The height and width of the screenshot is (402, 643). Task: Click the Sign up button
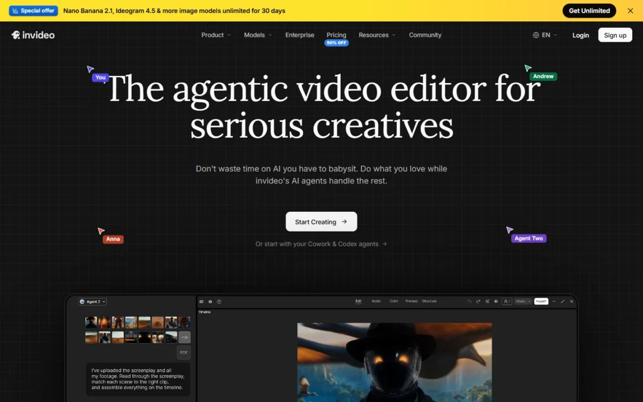tap(615, 35)
